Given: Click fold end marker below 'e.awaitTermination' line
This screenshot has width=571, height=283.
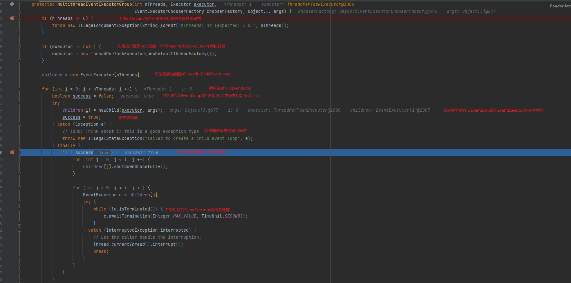Looking at the screenshot, I should [x=19, y=223].
